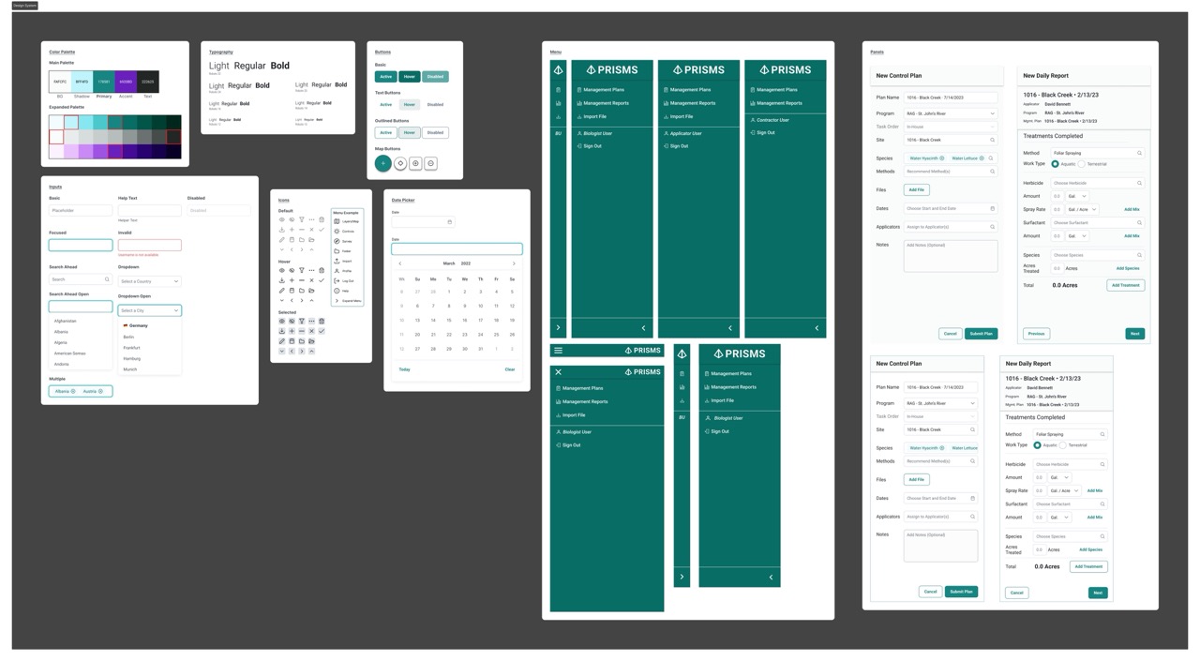The image size is (1200, 661).
Task: Click the hamburger menu icon beside PRISMS
Action: (558, 351)
